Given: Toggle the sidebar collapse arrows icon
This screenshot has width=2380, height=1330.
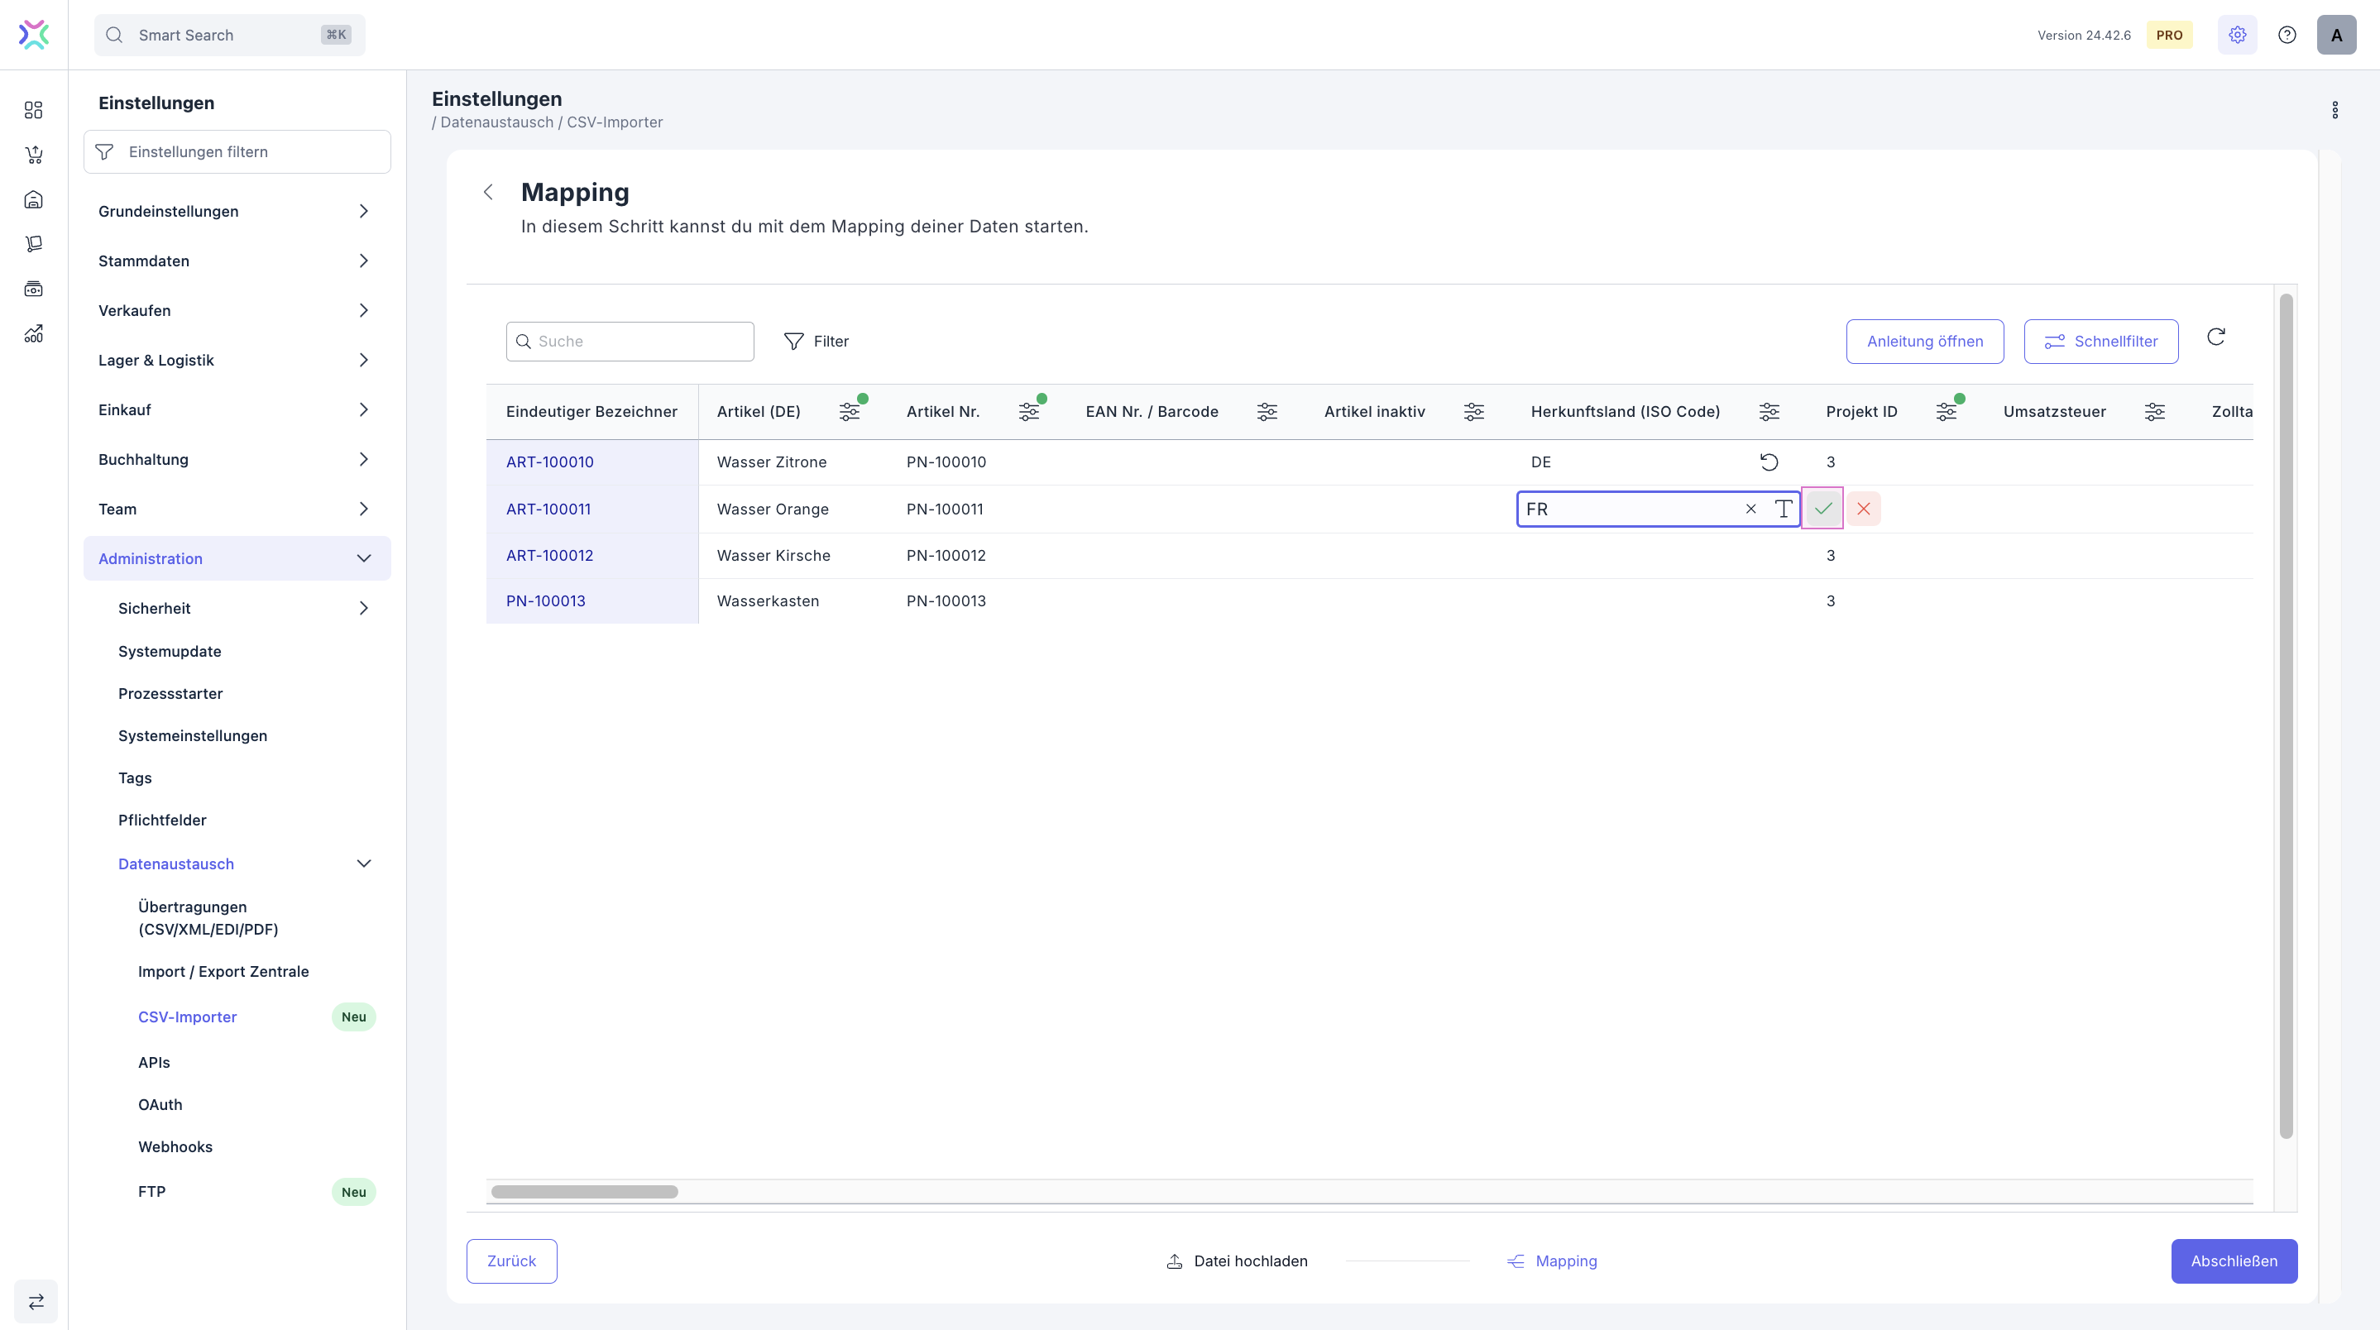Looking at the screenshot, I should coord(36,1301).
